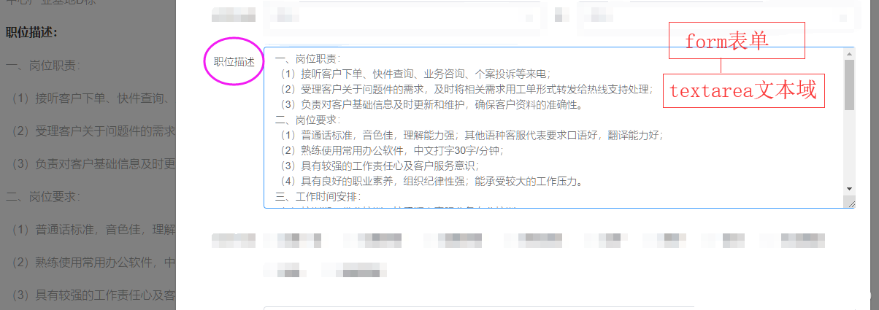Click the red 'textarea文本域' annotation box
This screenshot has height=310, width=879.
tap(744, 90)
